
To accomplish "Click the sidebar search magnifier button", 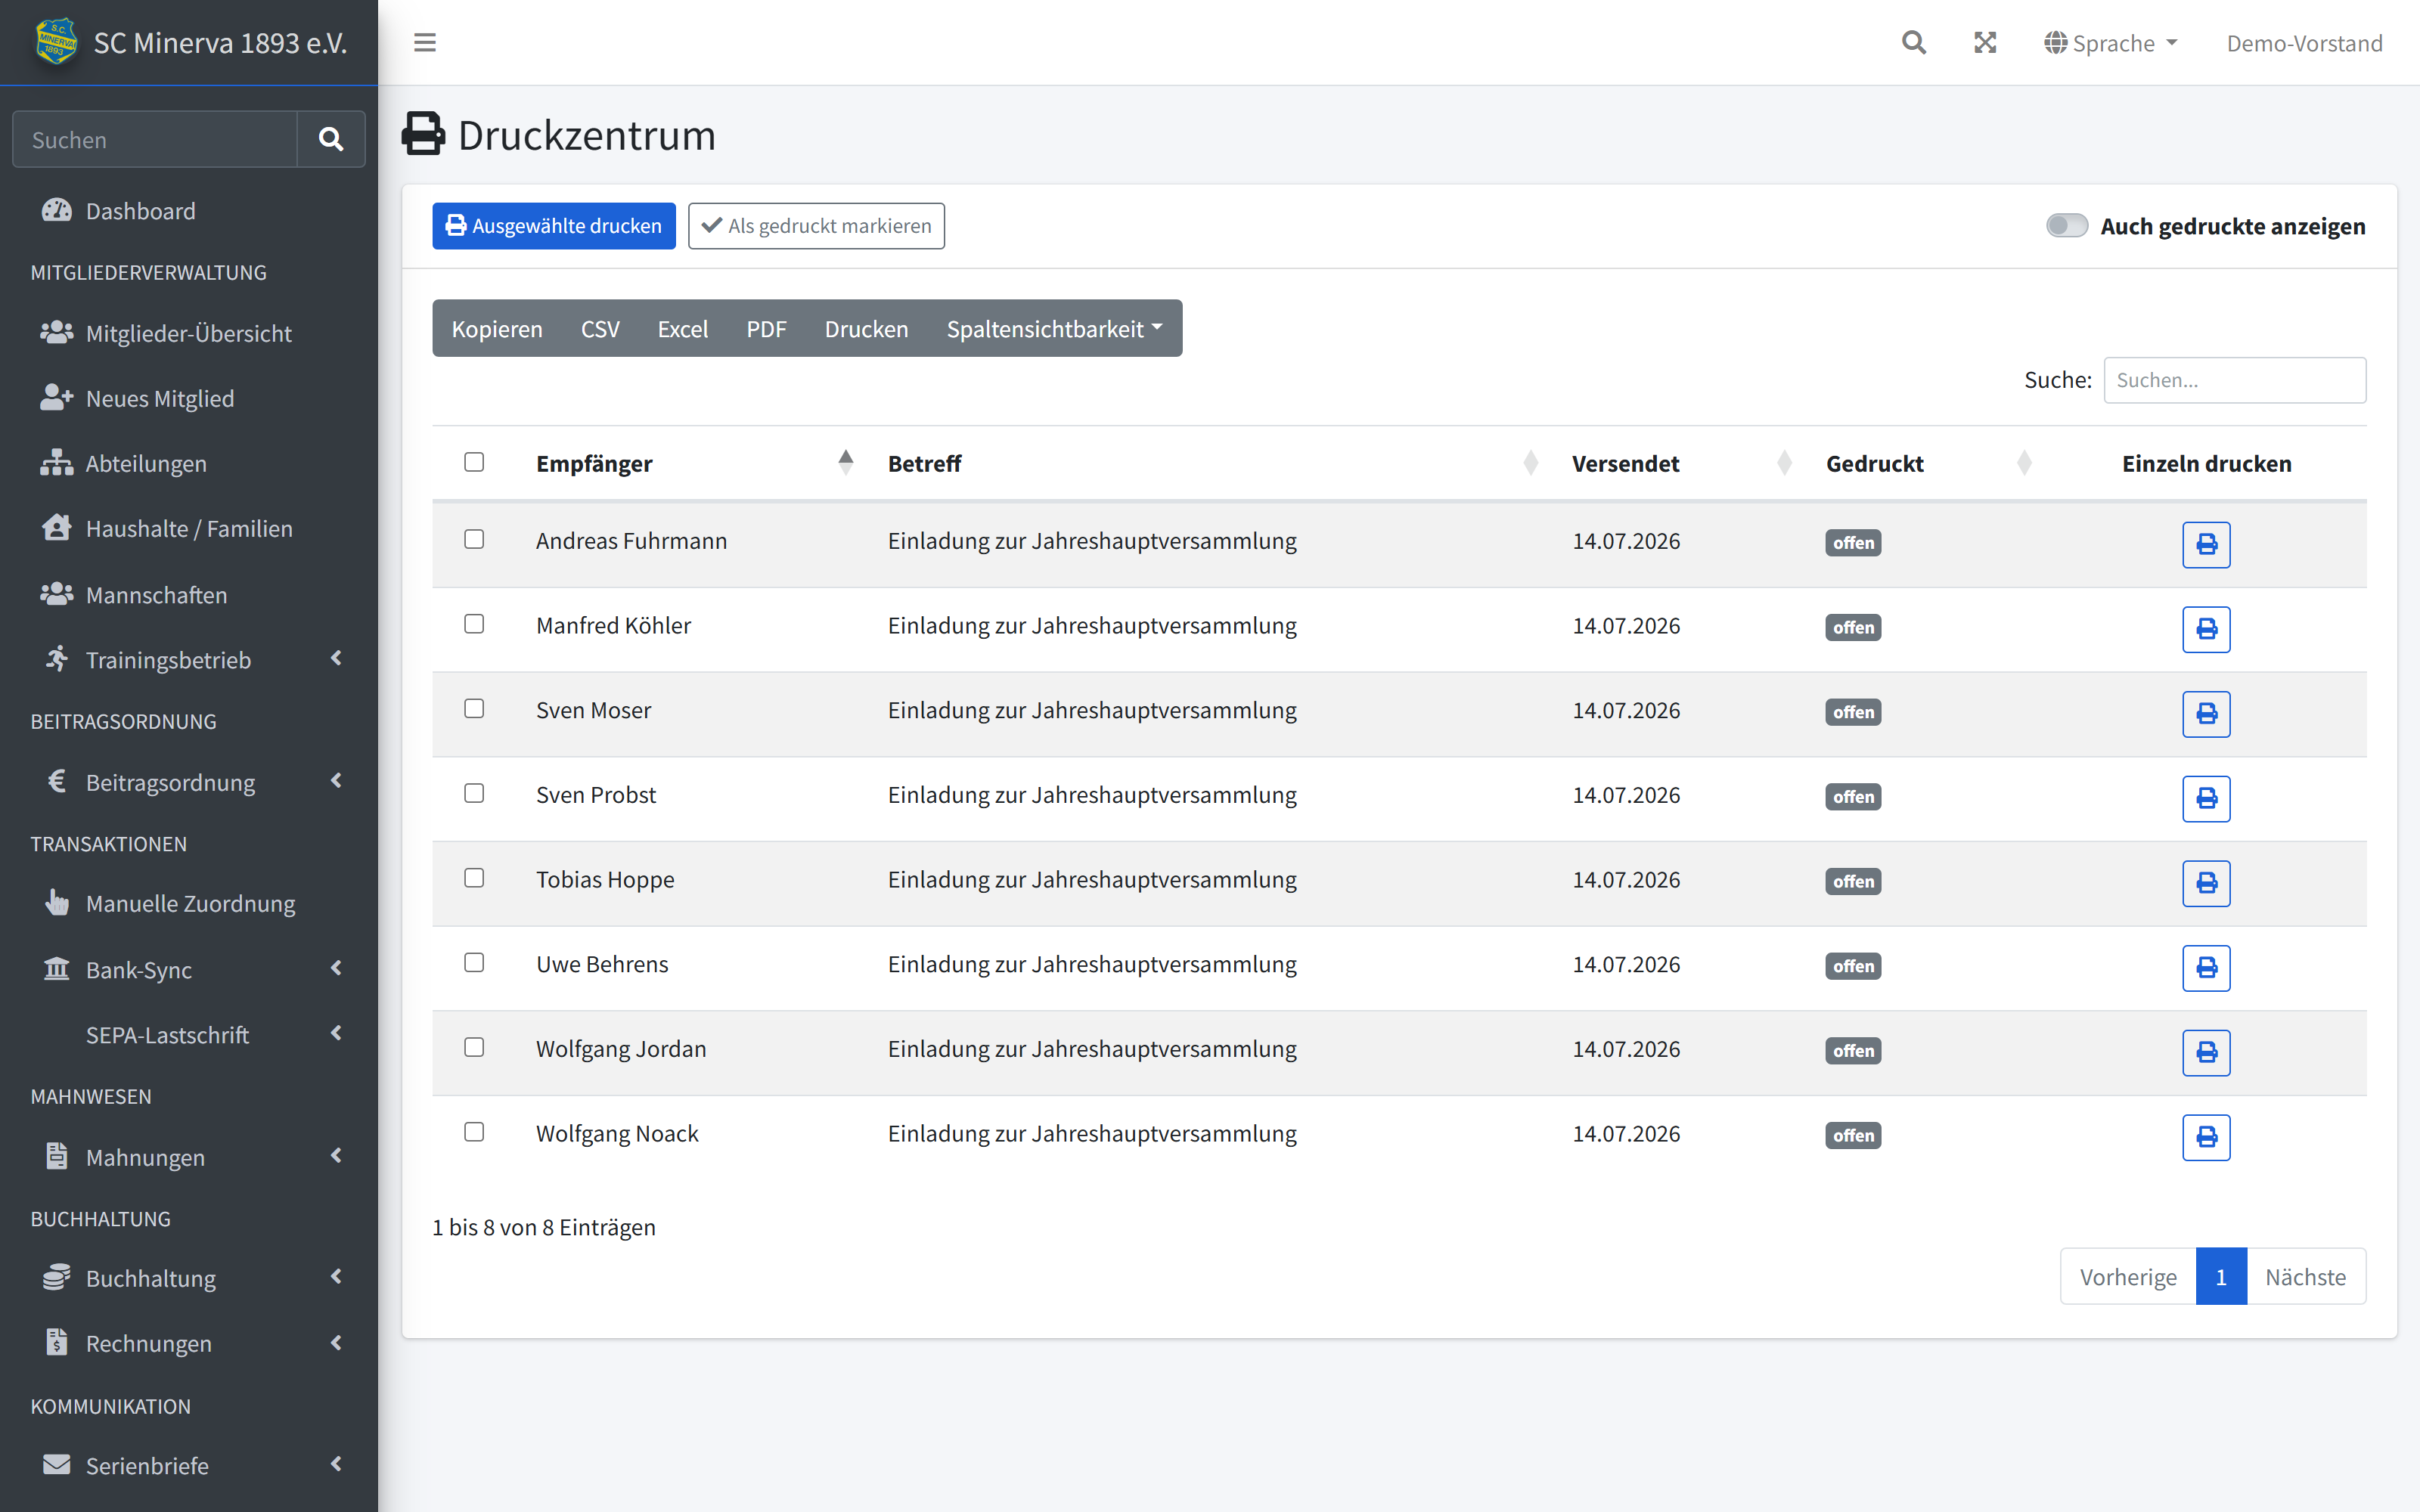I will tap(331, 139).
